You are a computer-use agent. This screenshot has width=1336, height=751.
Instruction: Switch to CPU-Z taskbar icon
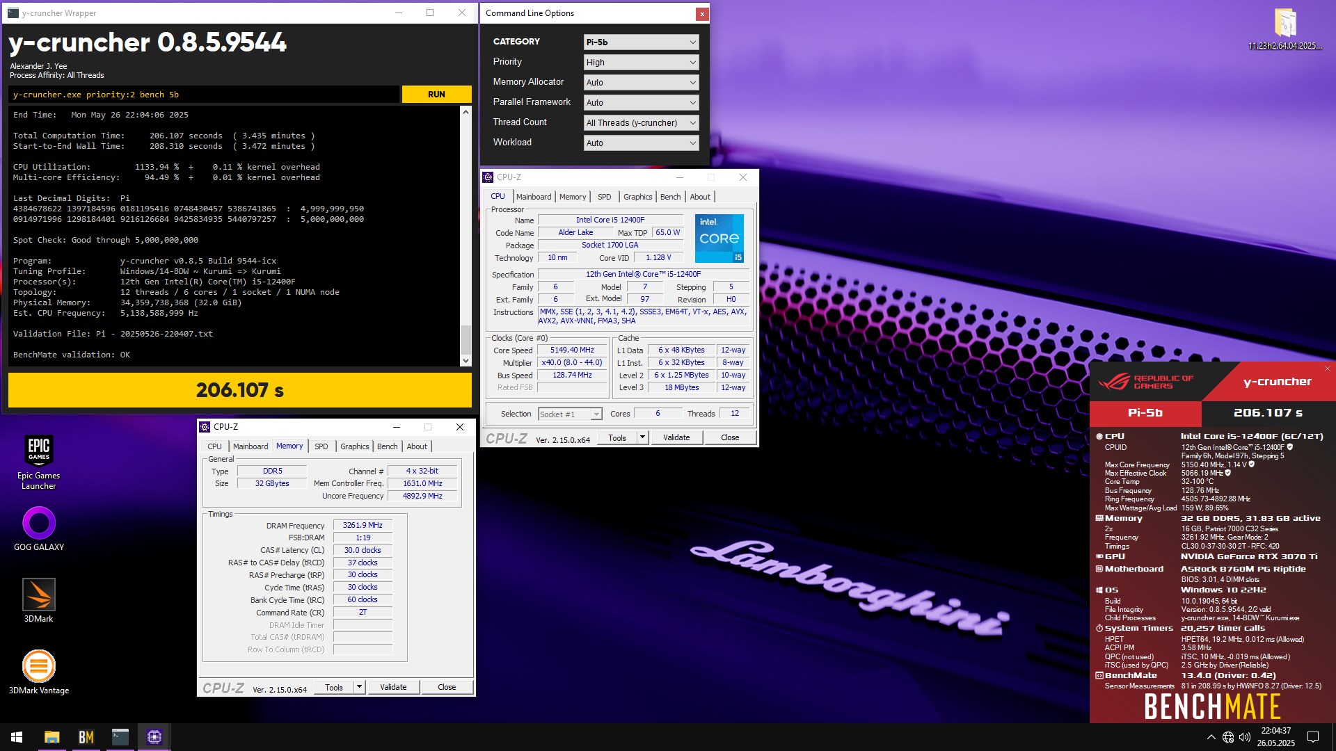click(154, 737)
